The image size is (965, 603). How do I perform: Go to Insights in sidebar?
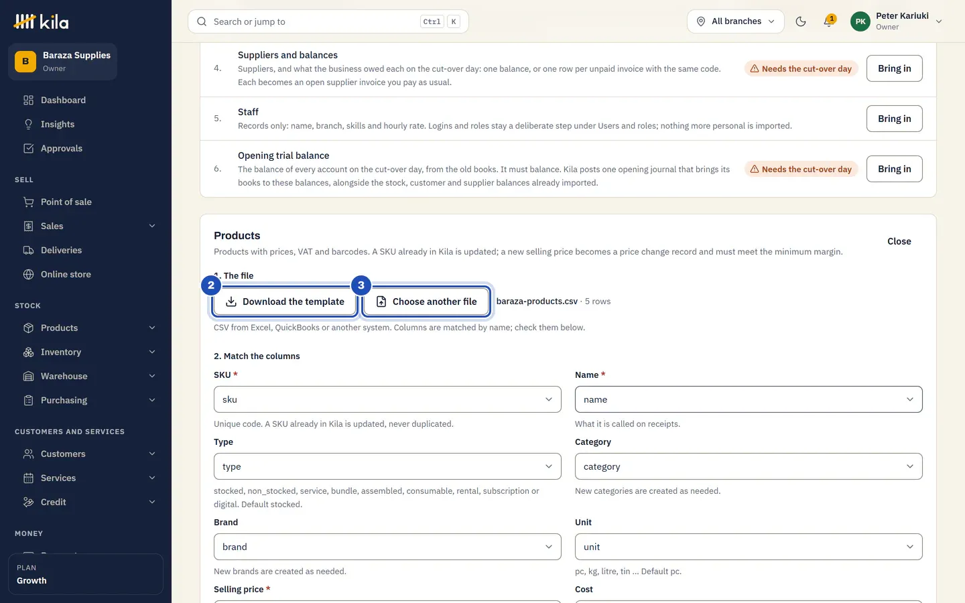tap(90, 124)
